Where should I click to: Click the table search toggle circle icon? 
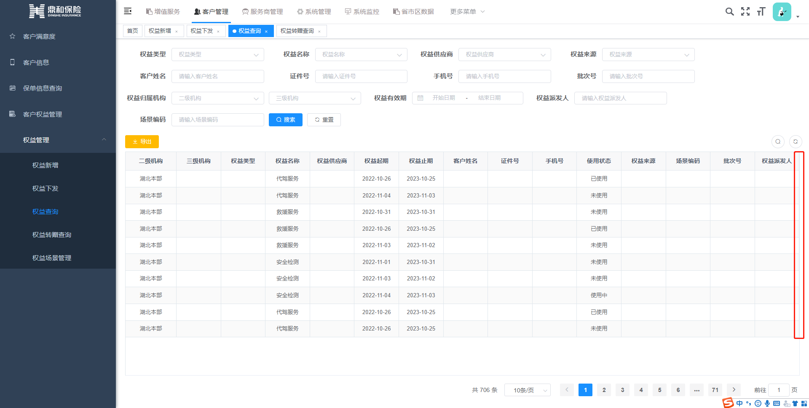778,141
